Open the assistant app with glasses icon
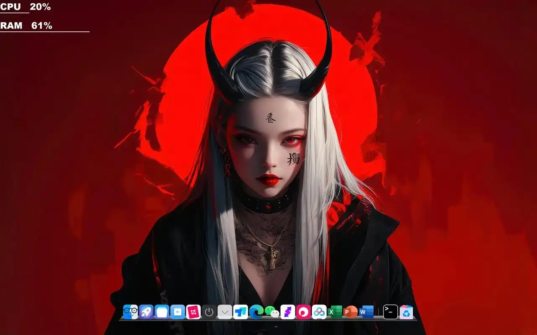This screenshot has height=335, width=537. (131, 312)
